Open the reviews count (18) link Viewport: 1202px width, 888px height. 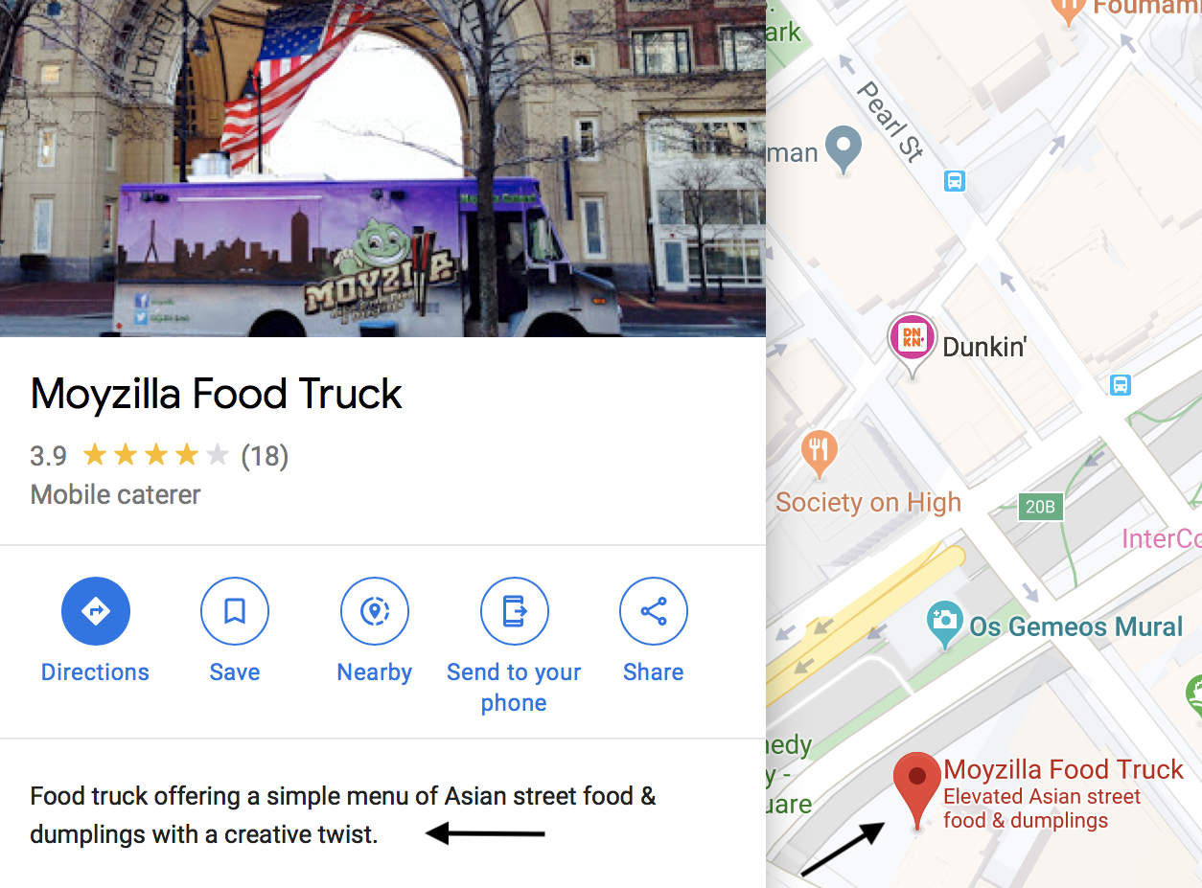pos(265,455)
